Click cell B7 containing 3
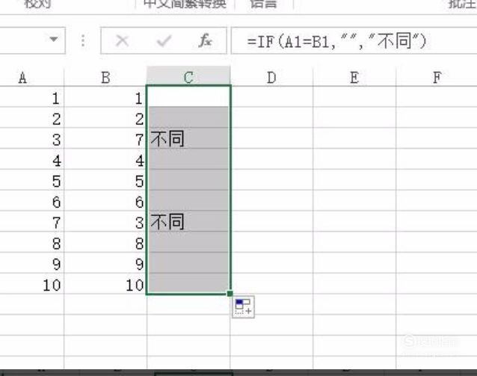477x376 pixels. (x=105, y=221)
